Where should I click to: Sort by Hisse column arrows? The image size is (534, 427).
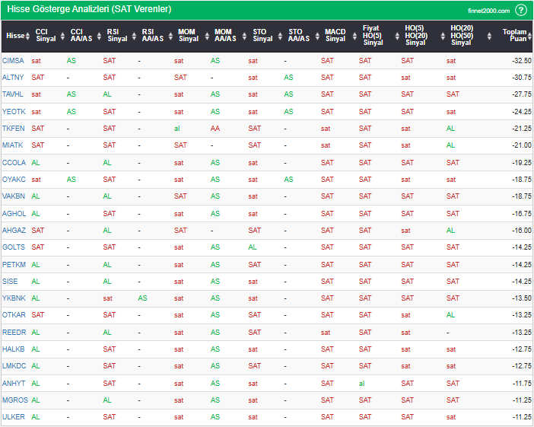click(27, 36)
